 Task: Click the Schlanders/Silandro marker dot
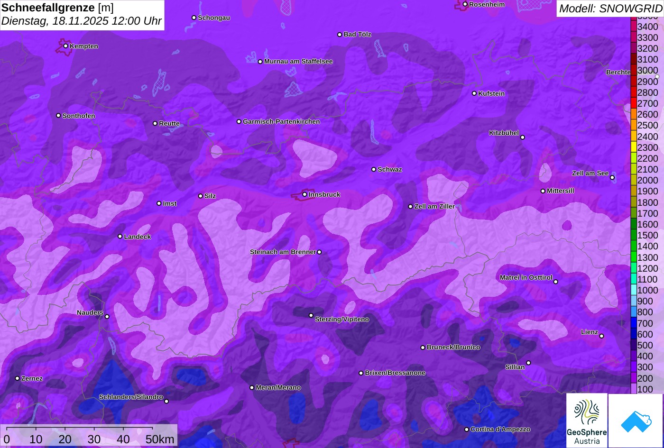click(166, 402)
